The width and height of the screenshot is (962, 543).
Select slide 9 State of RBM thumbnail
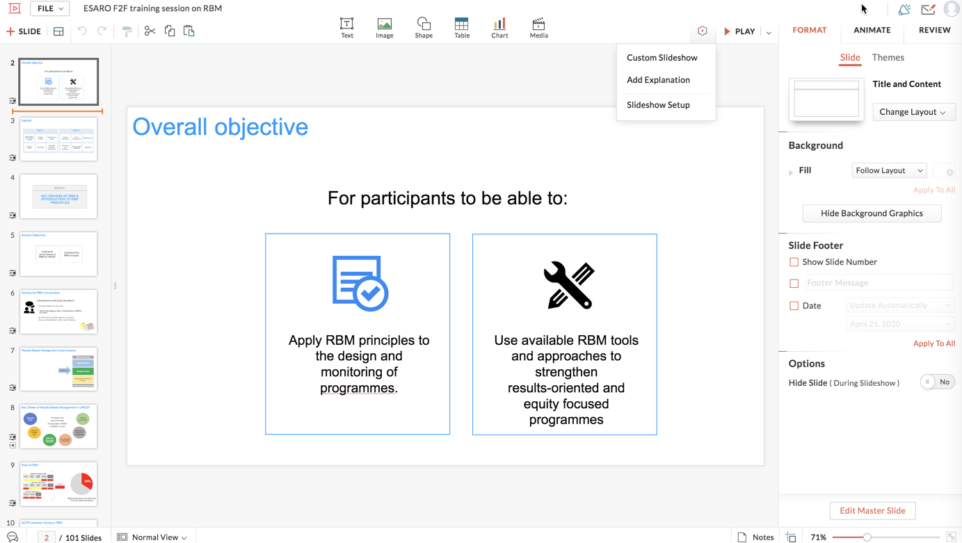pyautogui.click(x=58, y=484)
